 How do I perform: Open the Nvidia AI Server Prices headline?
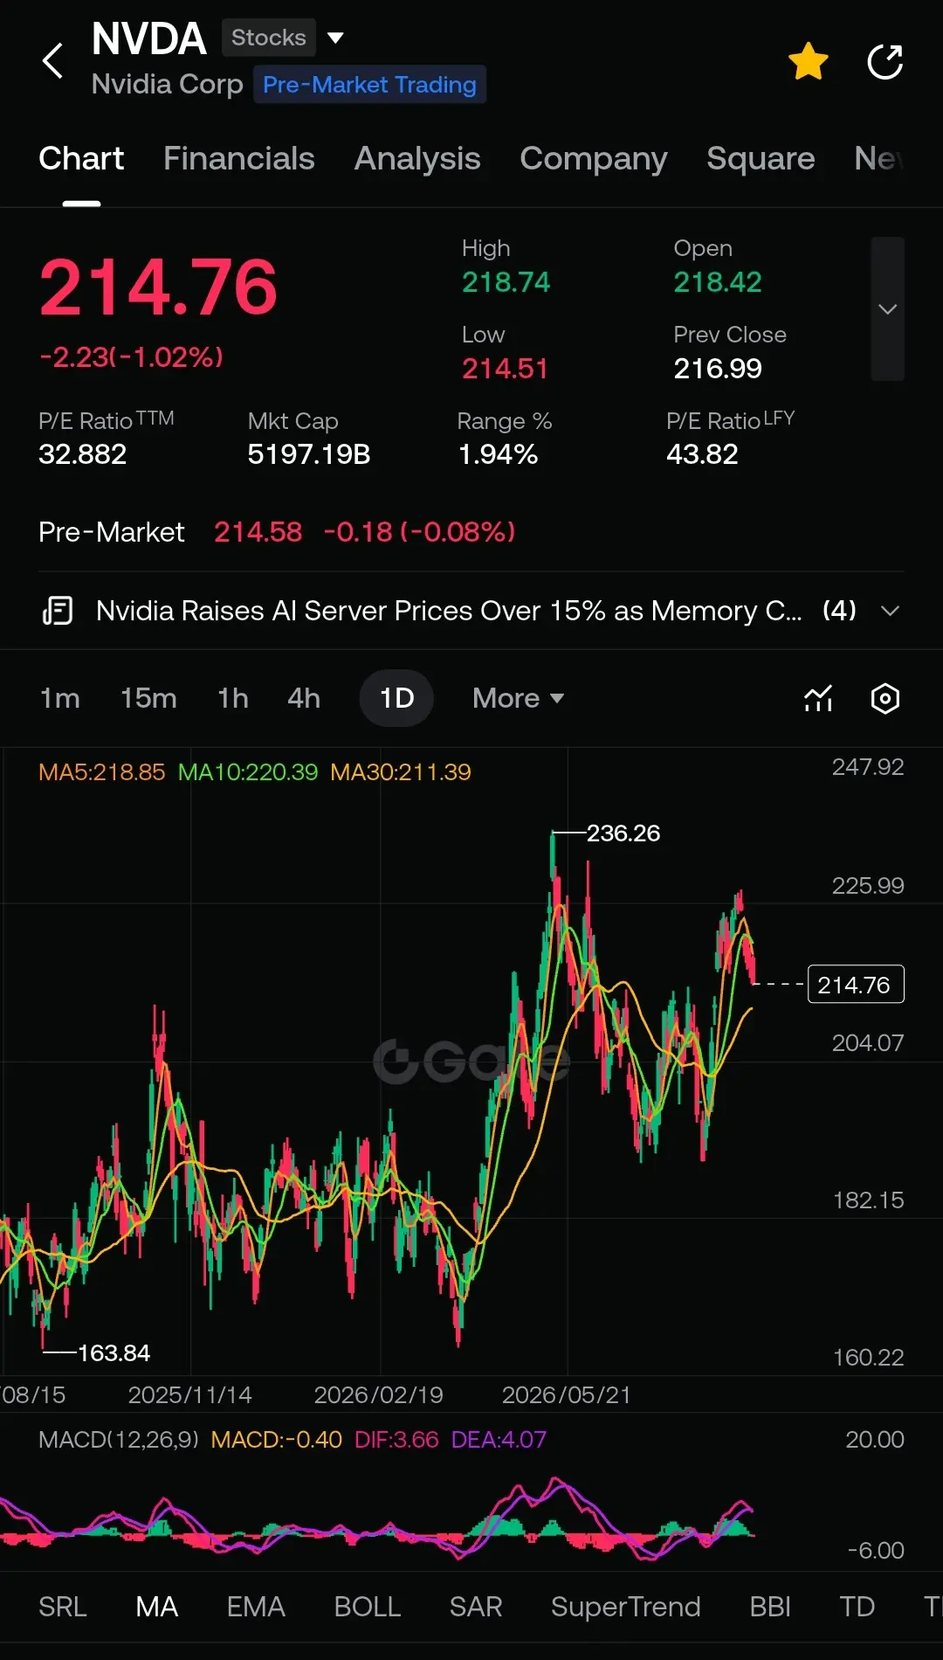click(x=449, y=611)
